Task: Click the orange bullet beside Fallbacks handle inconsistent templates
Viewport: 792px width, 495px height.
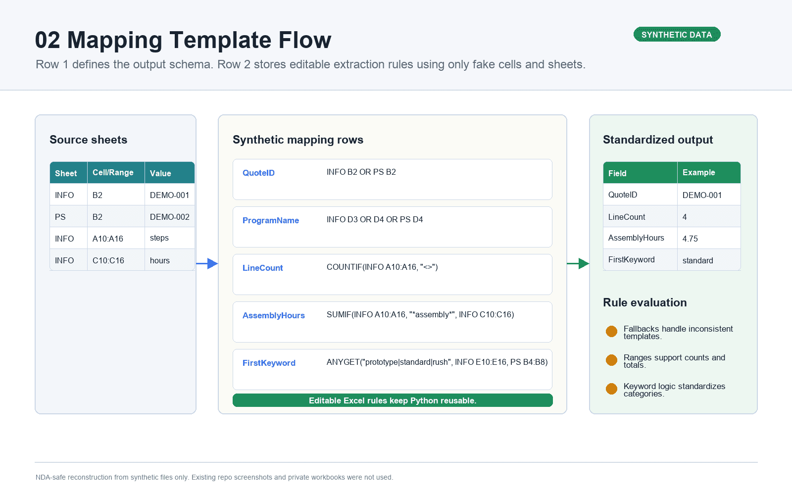Action: click(612, 332)
